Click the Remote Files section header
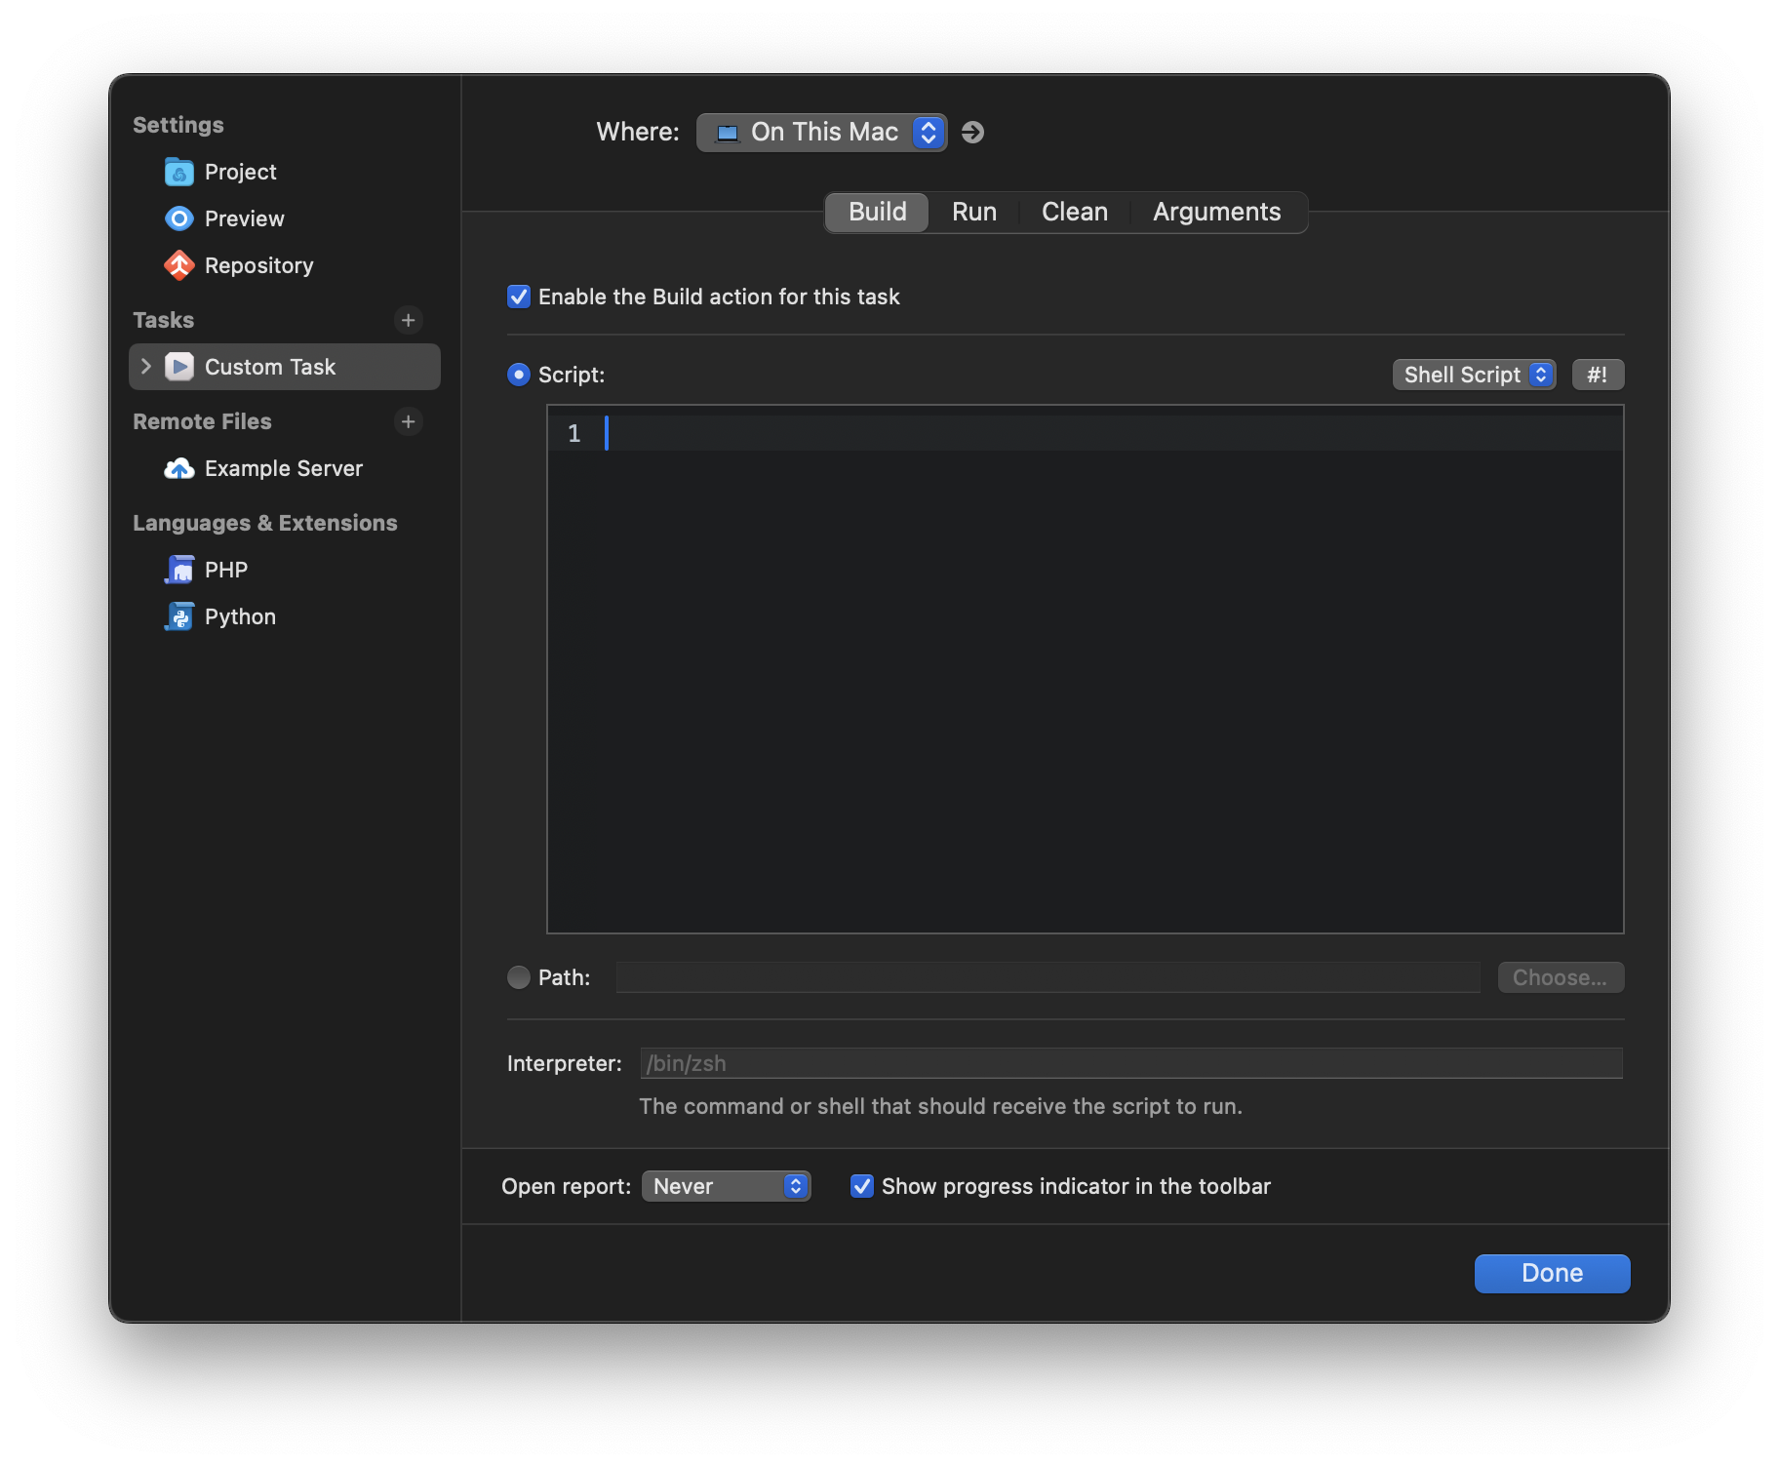 tap(203, 421)
